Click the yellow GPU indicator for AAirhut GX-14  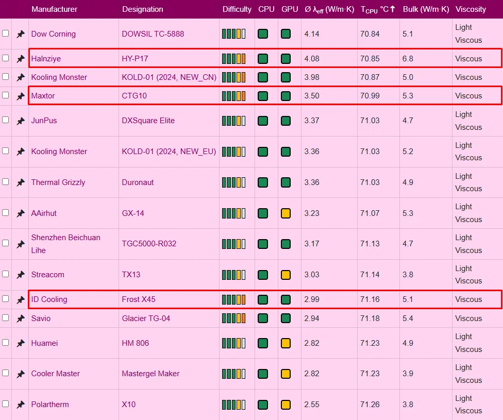coord(286,213)
